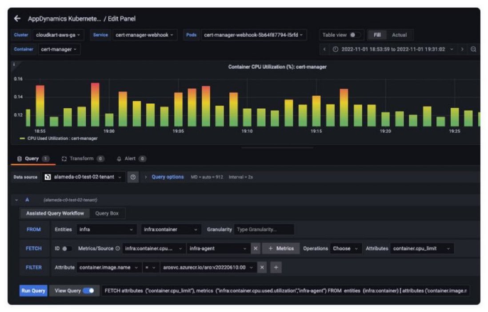Open filter value arosvc.azurecr.io dropdown
Image resolution: width=488 pixels, height=312 pixels.
pos(208,267)
